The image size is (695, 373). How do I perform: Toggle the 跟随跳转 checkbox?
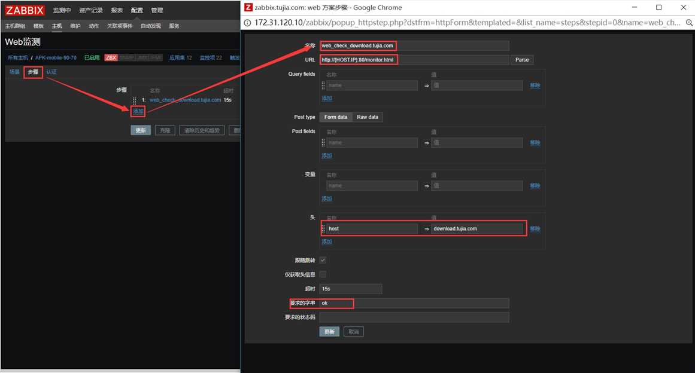coord(323,260)
